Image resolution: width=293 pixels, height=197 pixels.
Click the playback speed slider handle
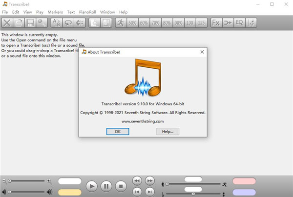pyautogui.click(x=167, y=184)
